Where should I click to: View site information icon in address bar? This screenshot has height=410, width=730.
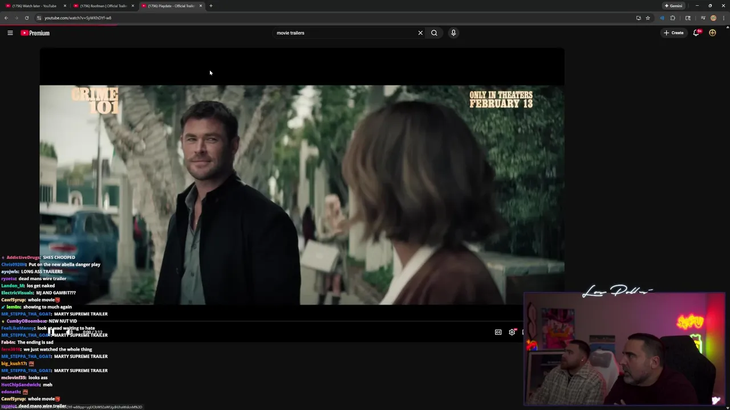point(39,18)
